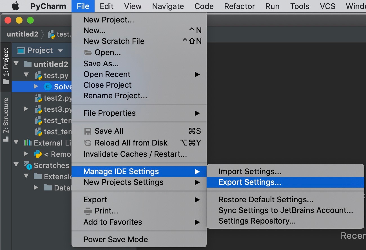Click the Project panel view icon

21,51
